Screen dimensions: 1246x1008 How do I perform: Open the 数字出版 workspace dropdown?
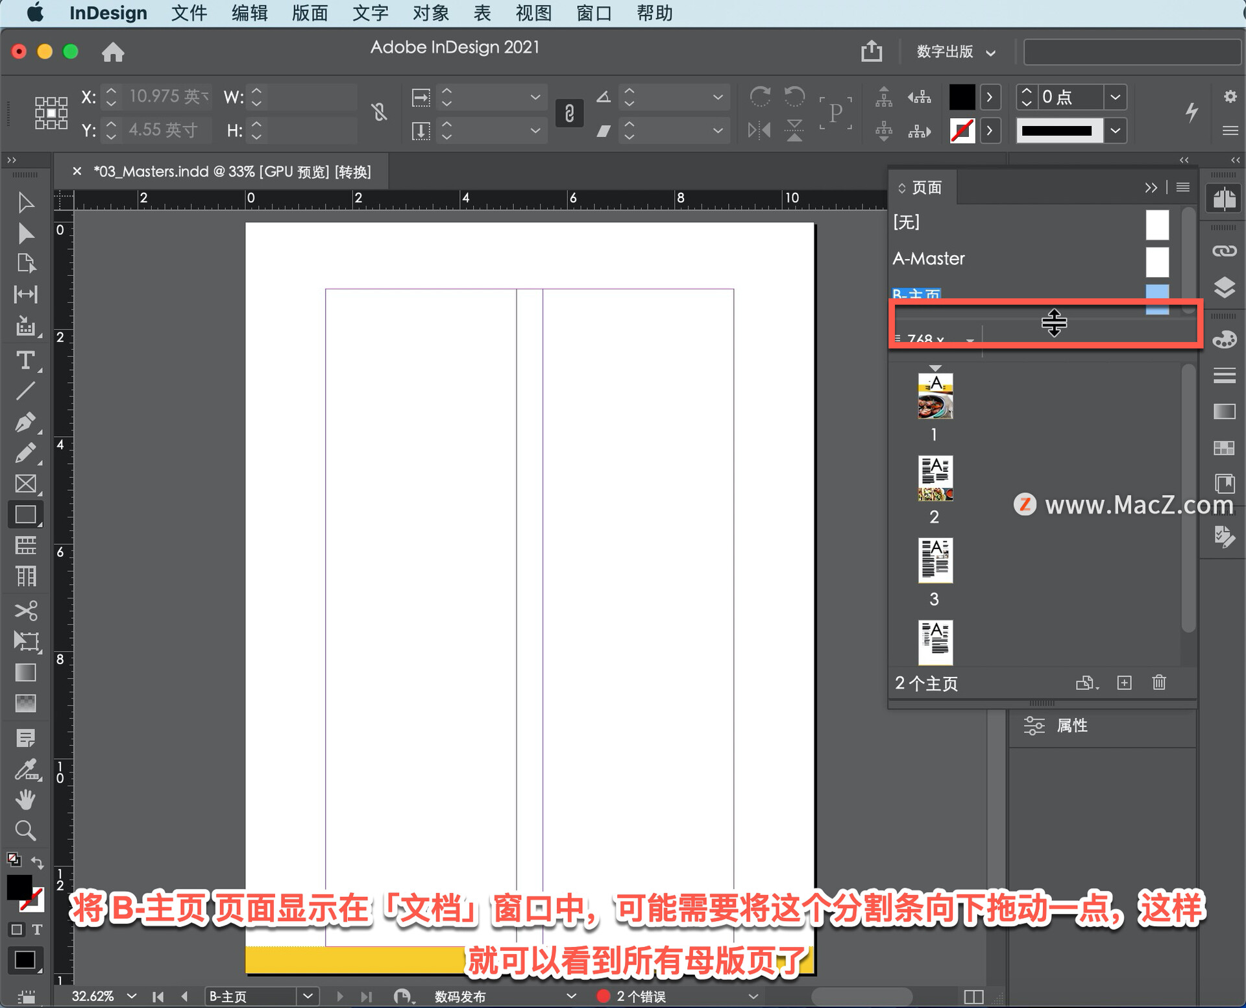click(x=955, y=52)
